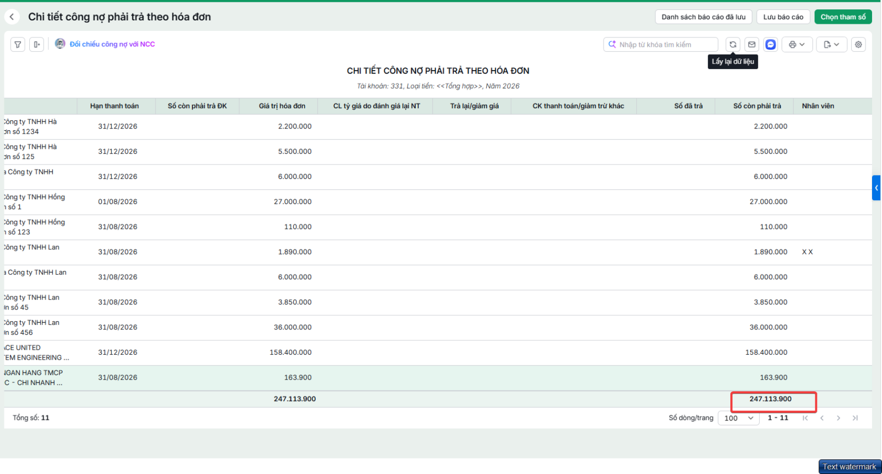The width and height of the screenshot is (882, 474).
Task: Go to the next page arrow
Action: coord(838,418)
